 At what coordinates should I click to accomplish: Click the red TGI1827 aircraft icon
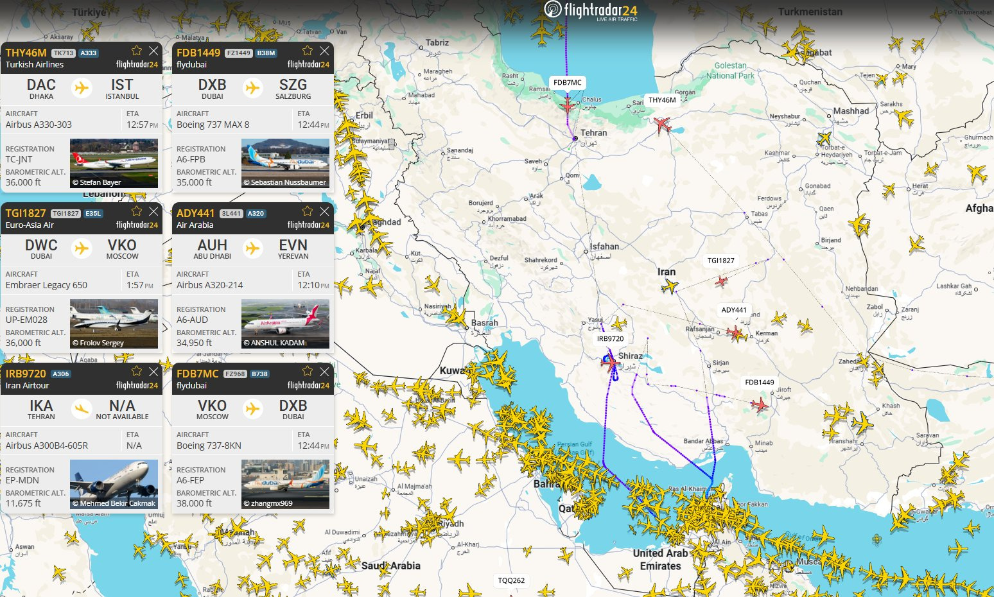pos(721,281)
